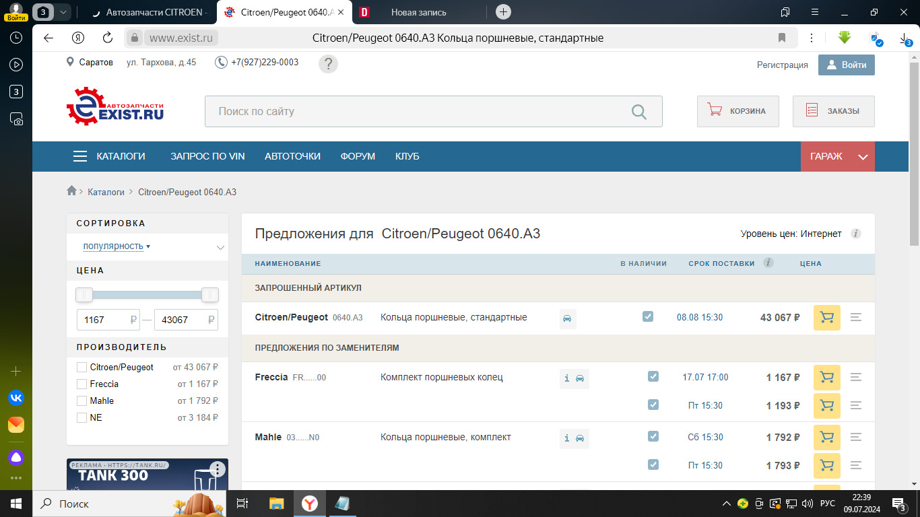Open details menu for 43 067 ₽ row

point(856,317)
